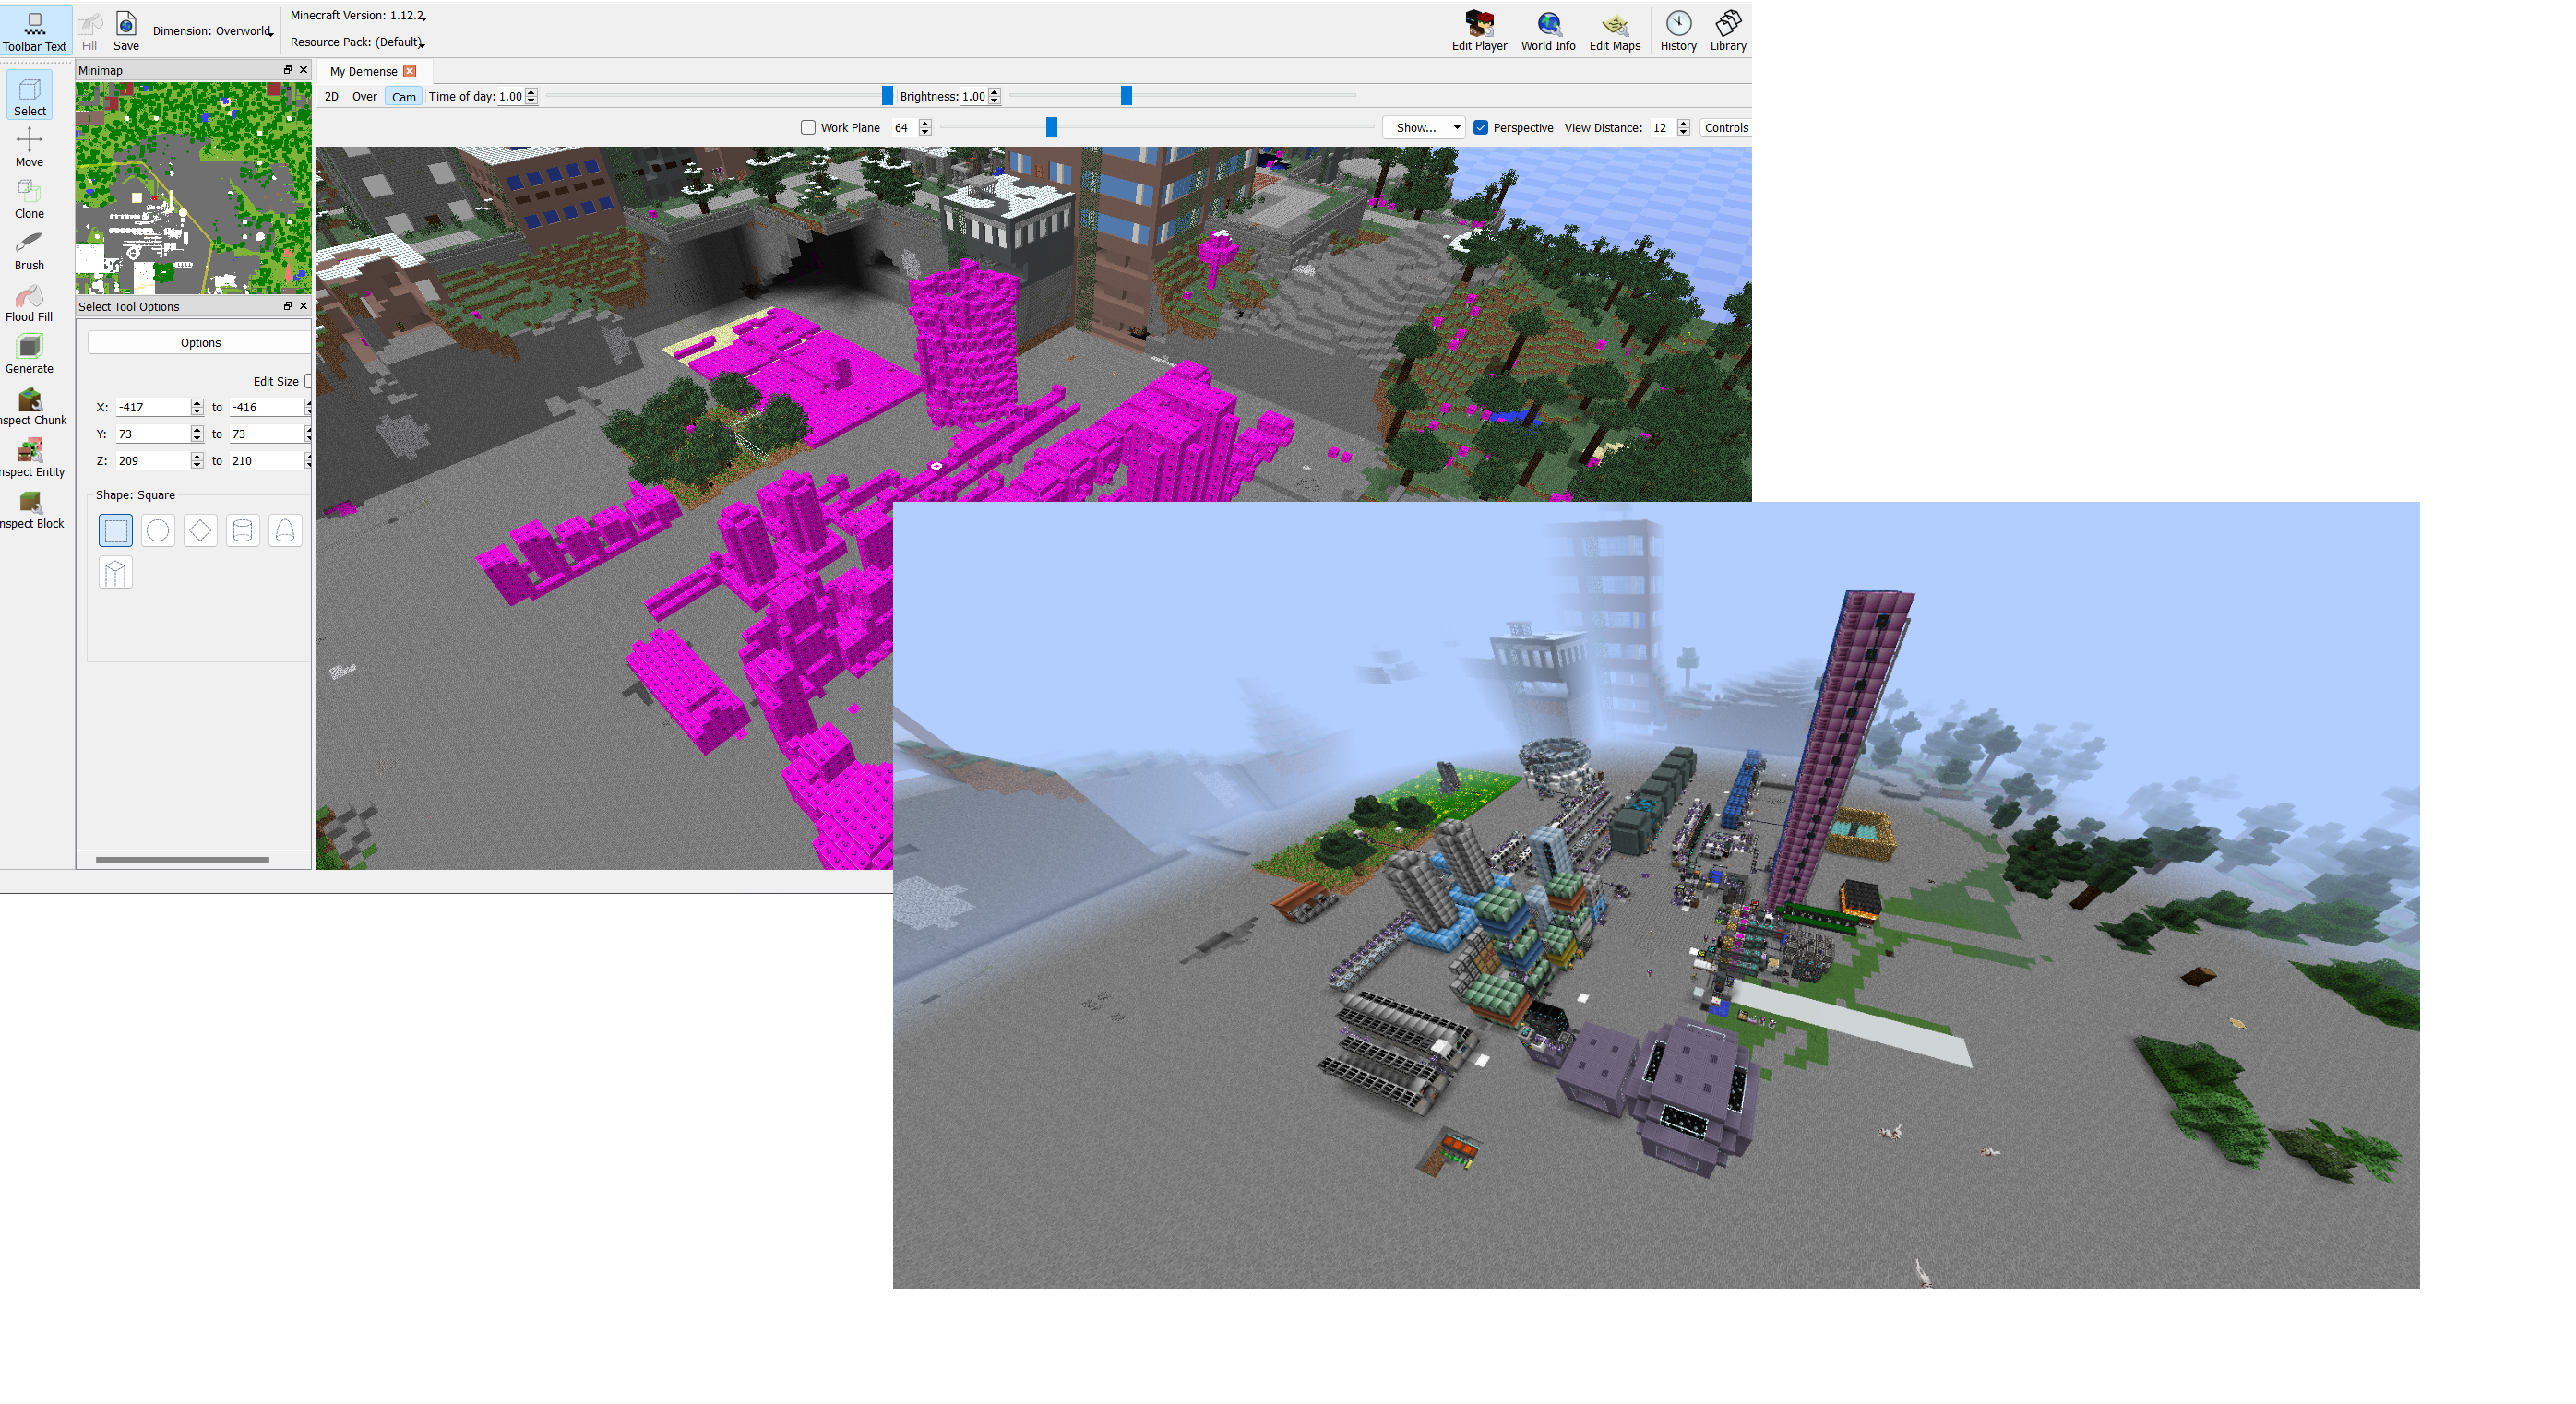The height and width of the screenshot is (1404, 2576).
Task: Float the Minimap panel
Action: point(288,70)
